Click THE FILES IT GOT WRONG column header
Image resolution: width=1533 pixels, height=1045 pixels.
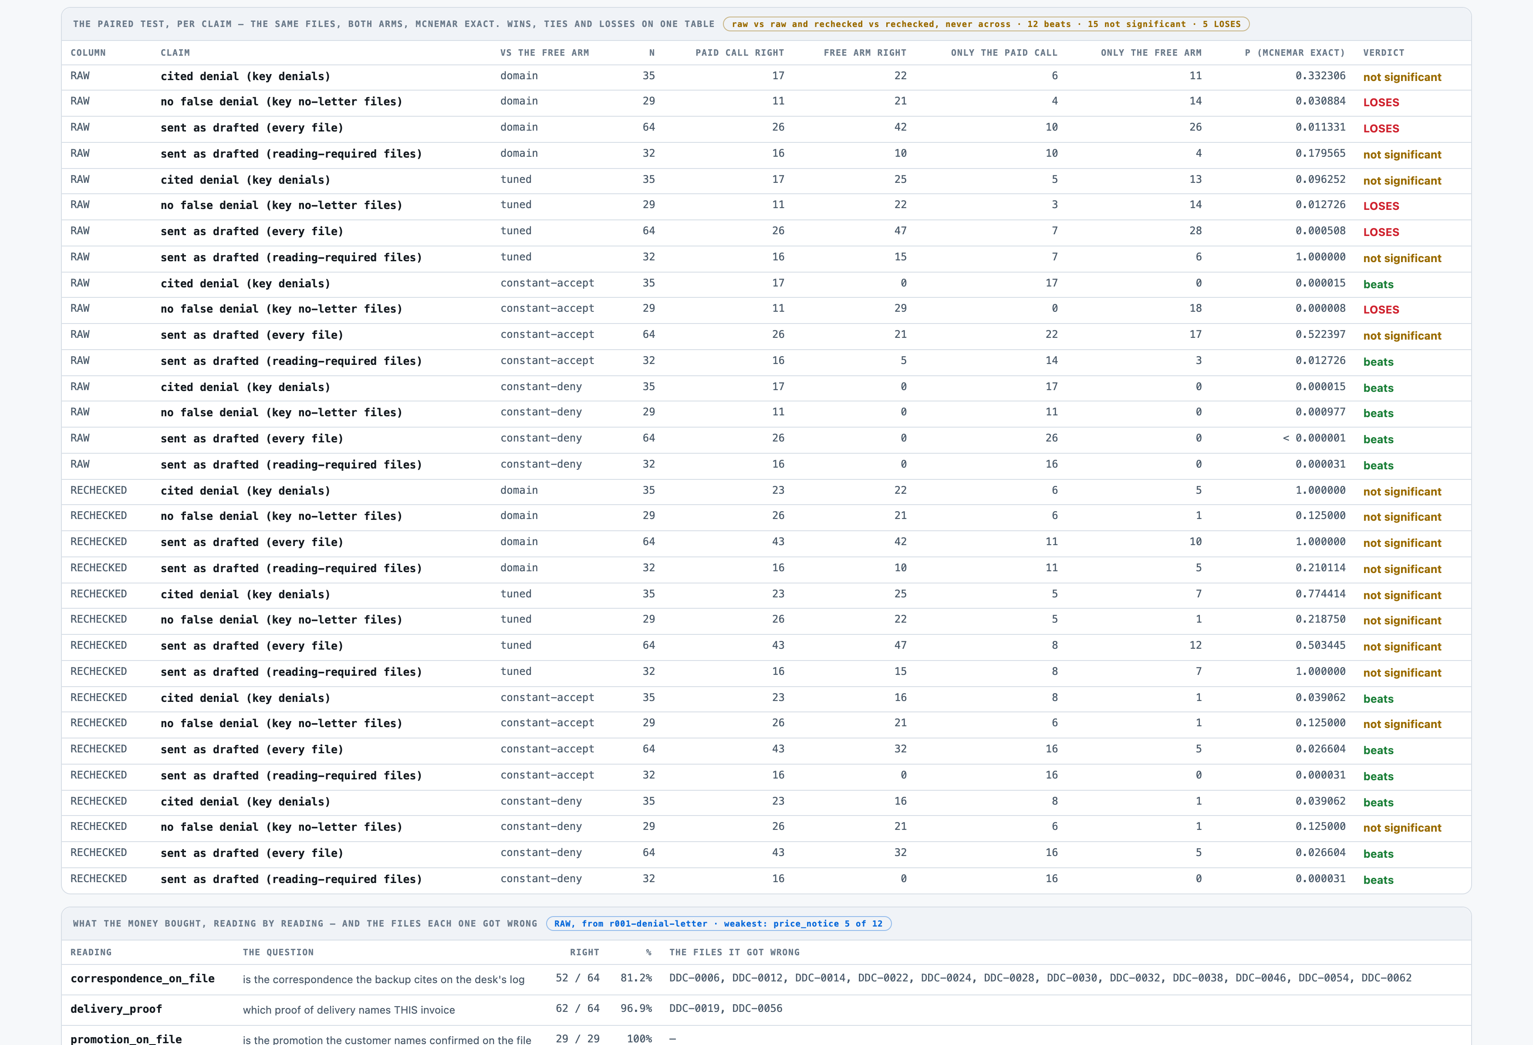coord(734,953)
